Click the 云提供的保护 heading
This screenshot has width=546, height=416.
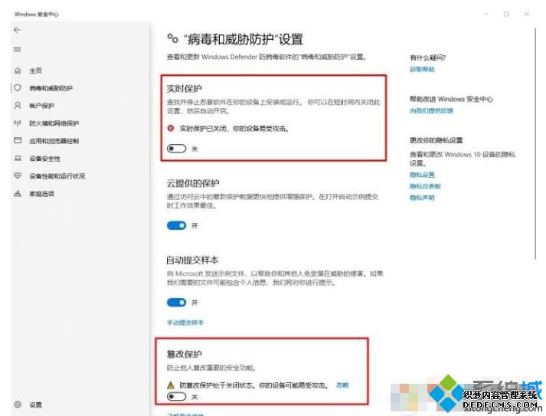(193, 183)
